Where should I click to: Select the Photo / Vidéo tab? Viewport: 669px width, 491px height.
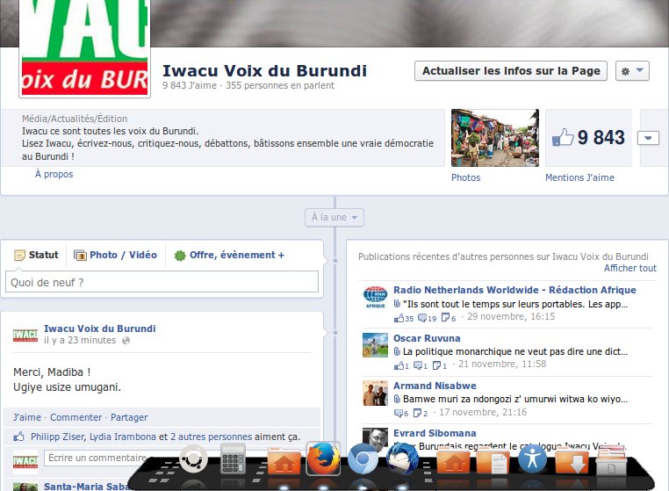[115, 255]
